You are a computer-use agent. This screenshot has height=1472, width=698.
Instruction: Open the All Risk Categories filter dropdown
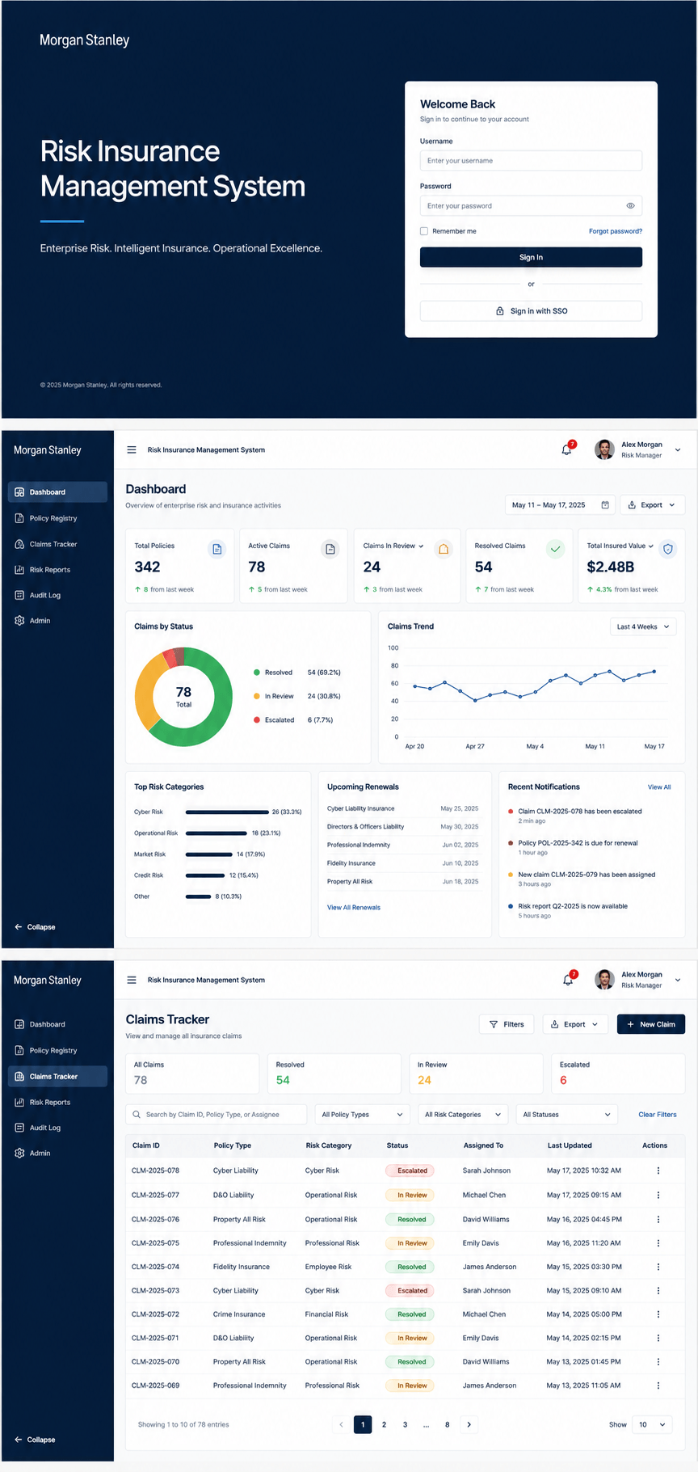click(463, 1114)
